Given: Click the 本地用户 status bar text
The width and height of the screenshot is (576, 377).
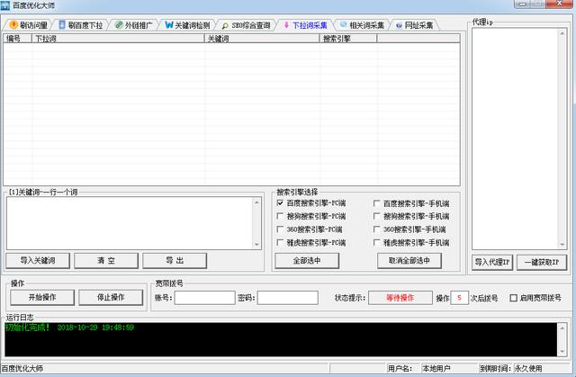Looking at the screenshot, I should click(x=436, y=368).
